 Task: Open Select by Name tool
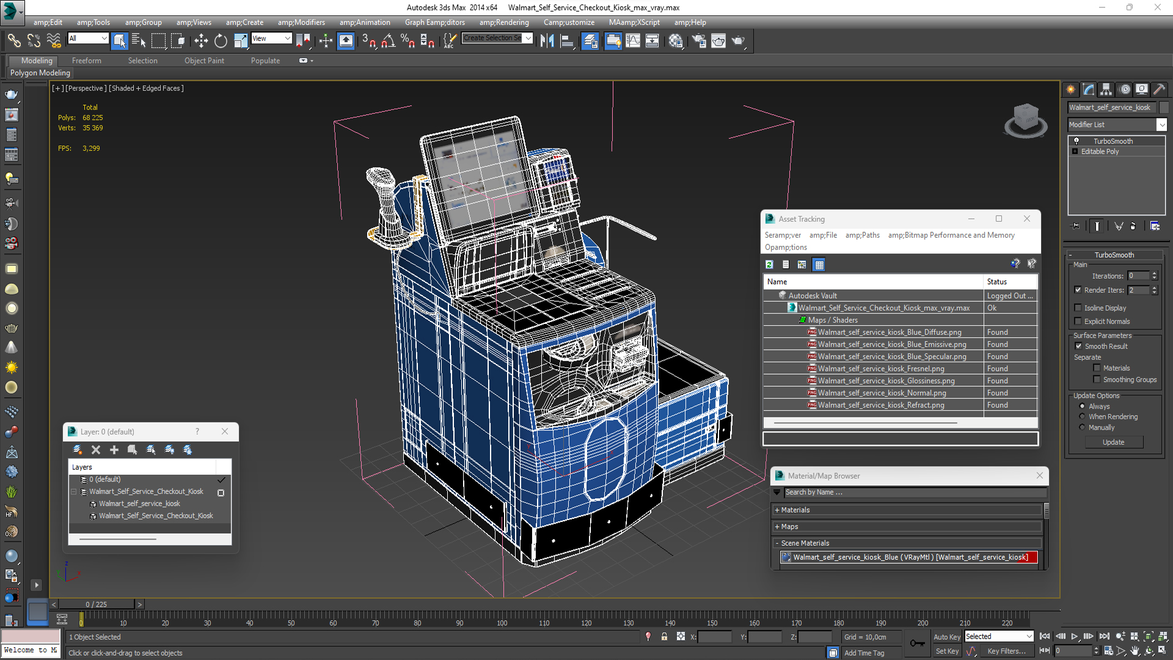click(139, 41)
